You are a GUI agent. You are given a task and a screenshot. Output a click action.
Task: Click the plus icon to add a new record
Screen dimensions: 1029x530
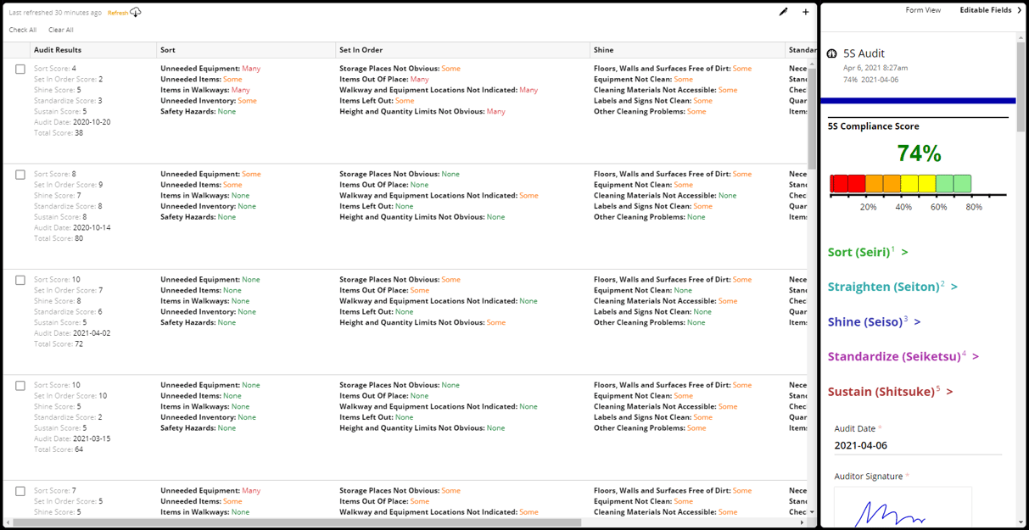click(x=805, y=12)
